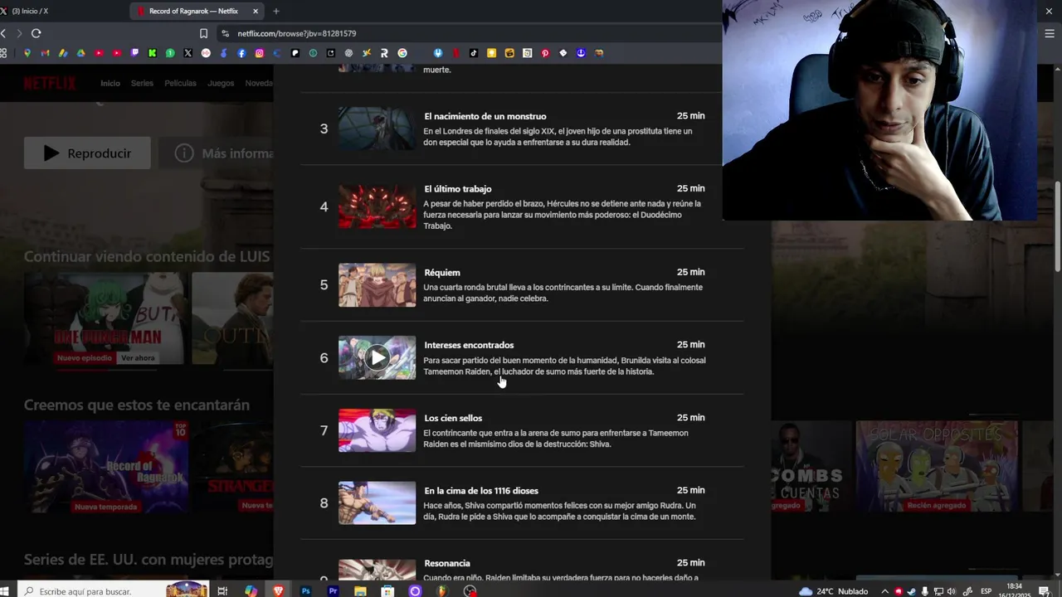The image size is (1062, 597).
Task: Launch Premiere Pro from taskbar
Action: pyautogui.click(x=333, y=591)
